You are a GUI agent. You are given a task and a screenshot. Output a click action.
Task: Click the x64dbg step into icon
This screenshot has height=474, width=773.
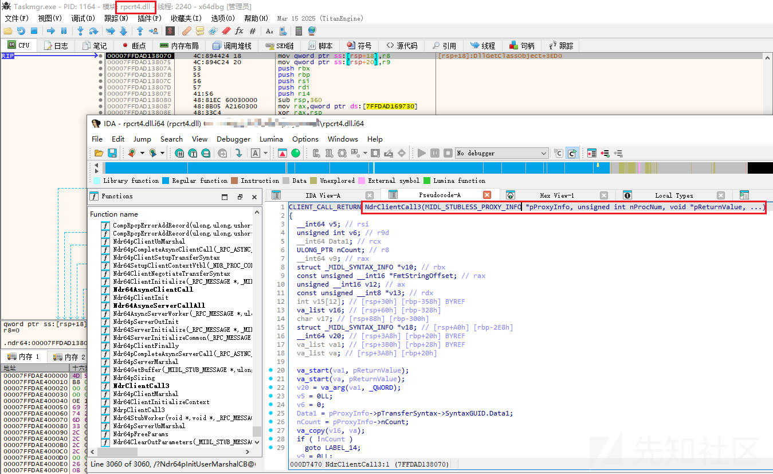pyautogui.click(x=80, y=31)
